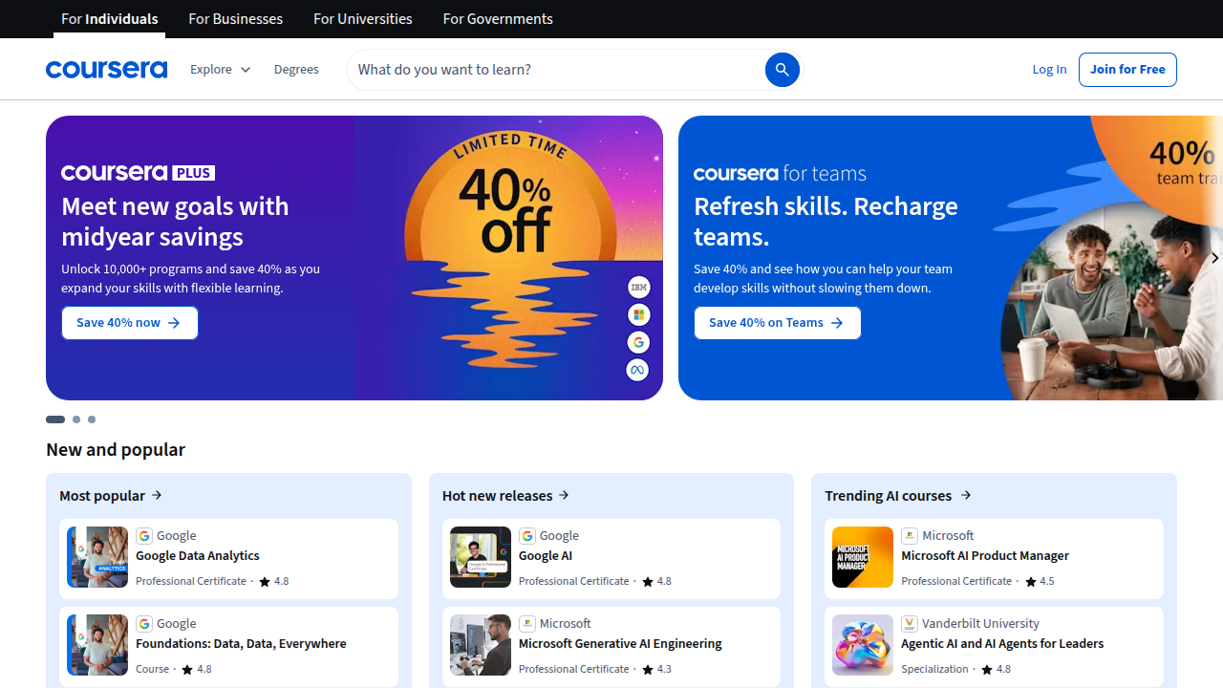This screenshot has width=1223, height=688.
Task: Open the Google AI title link
Action: coord(546,556)
